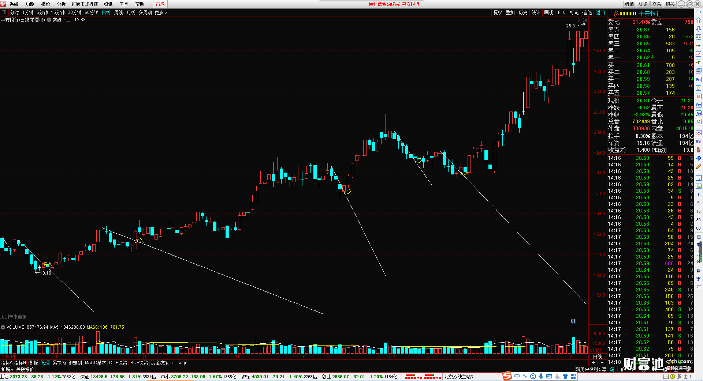Click the down arrow icon in right sidebar

[x=699, y=29]
